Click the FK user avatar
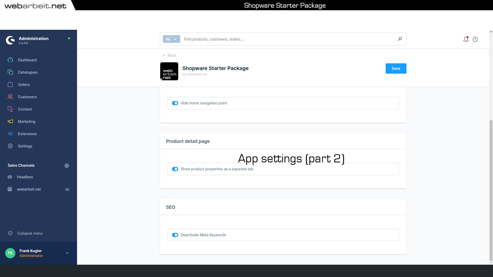The width and height of the screenshot is (493, 277). 10,253
